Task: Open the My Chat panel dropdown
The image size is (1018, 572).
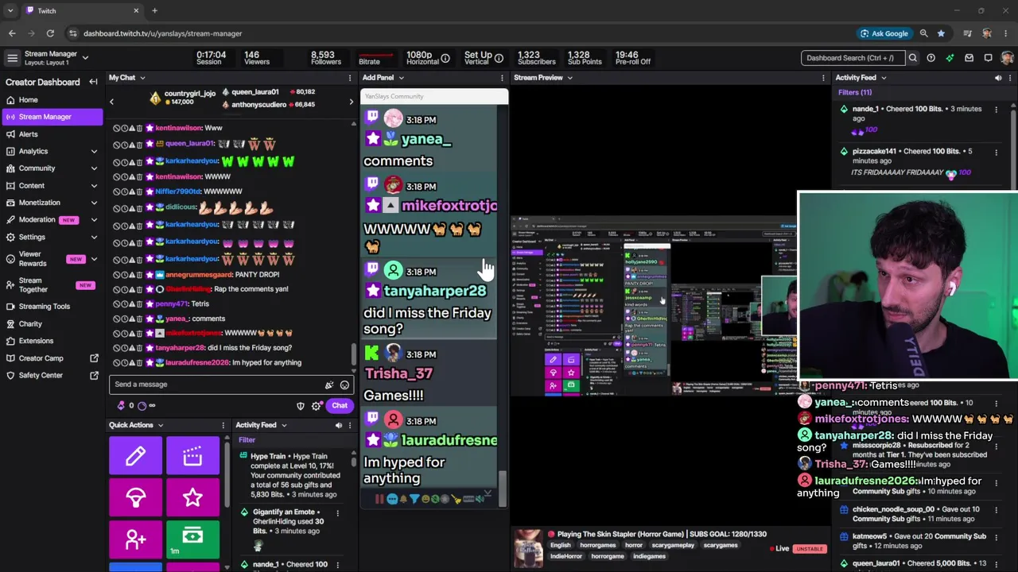Action: coord(142,78)
